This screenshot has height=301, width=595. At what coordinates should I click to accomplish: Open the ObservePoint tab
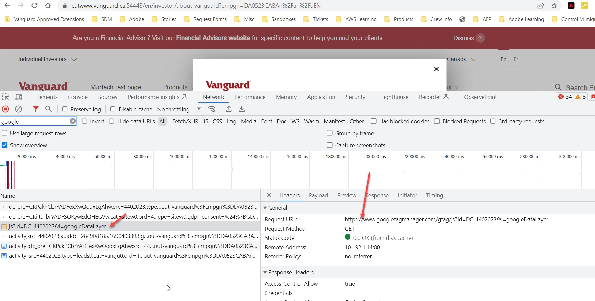point(481,97)
